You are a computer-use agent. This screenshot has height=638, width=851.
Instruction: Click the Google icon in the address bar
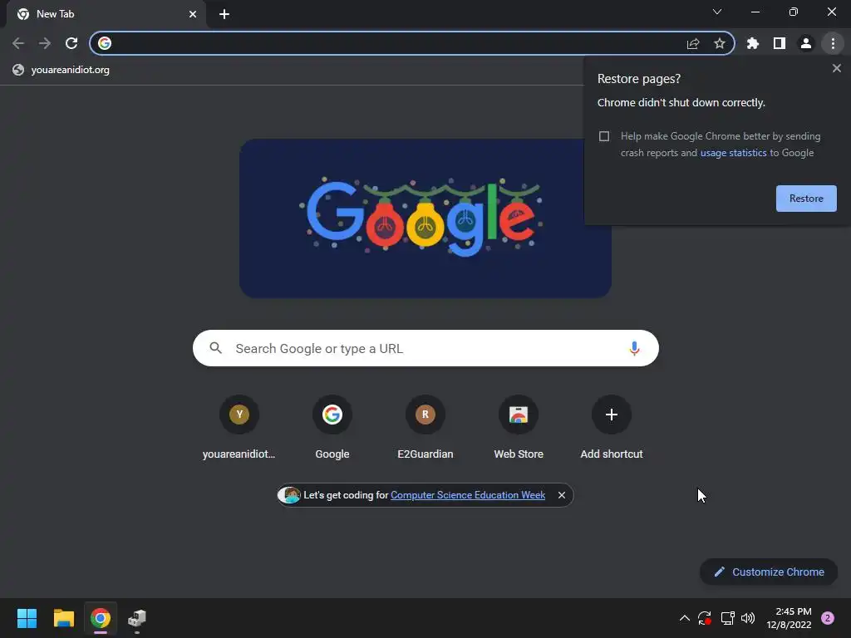105,43
